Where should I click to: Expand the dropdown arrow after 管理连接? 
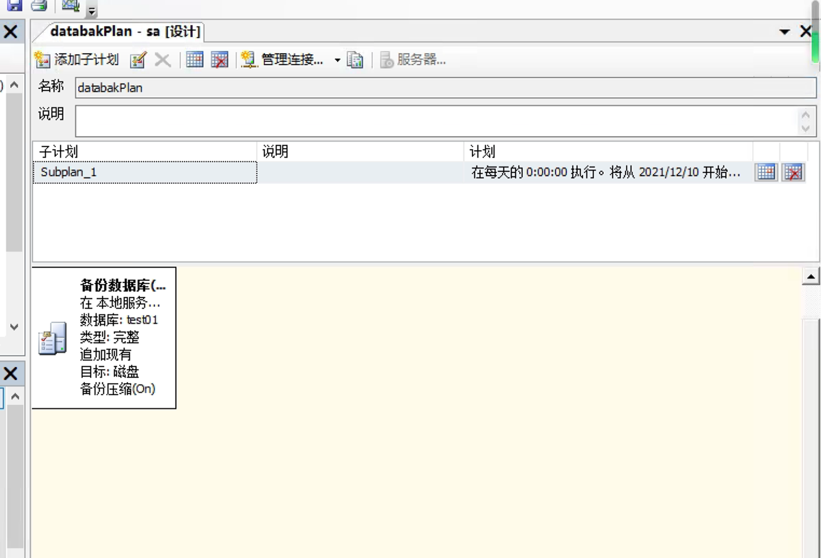pyautogui.click(x=337, y=60)
